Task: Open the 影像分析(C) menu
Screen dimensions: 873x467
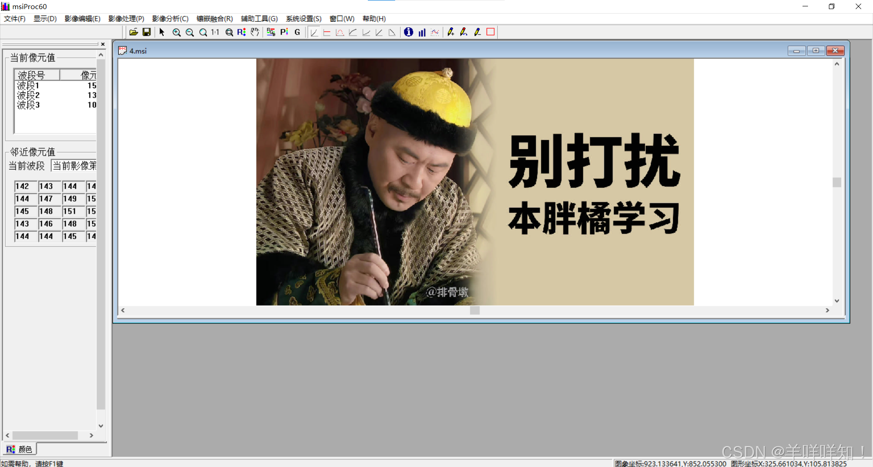Action: click(170, 19)
